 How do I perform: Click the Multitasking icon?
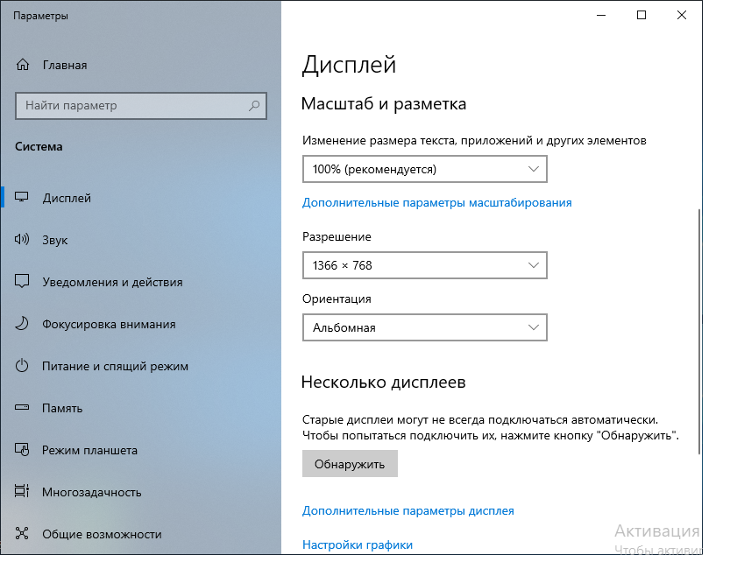(21, 491)
